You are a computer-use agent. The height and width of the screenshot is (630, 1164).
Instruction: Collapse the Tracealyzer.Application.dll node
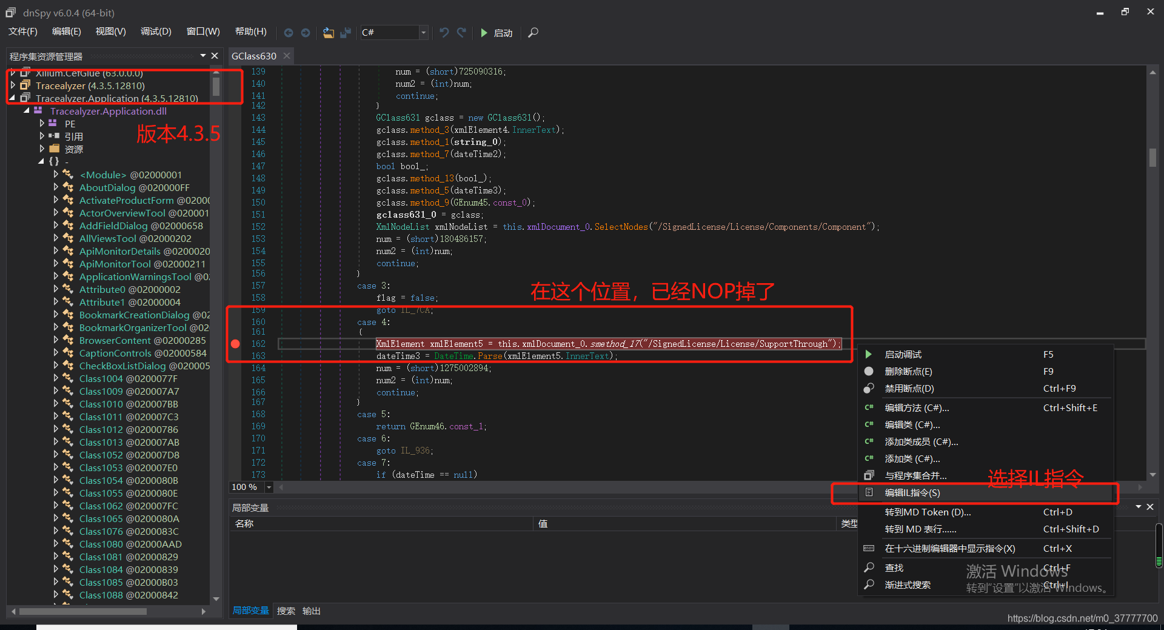click(x=27, y=111)
